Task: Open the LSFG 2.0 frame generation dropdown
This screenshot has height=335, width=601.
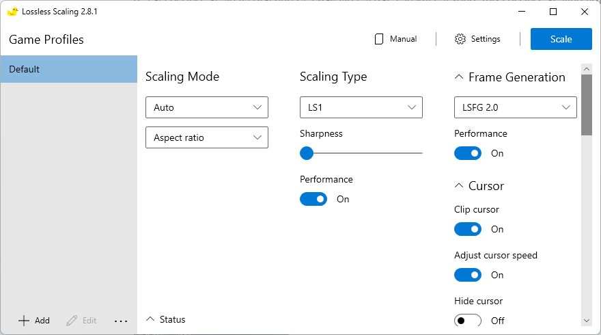Action: pyautogui.click(x=515, y=107)
